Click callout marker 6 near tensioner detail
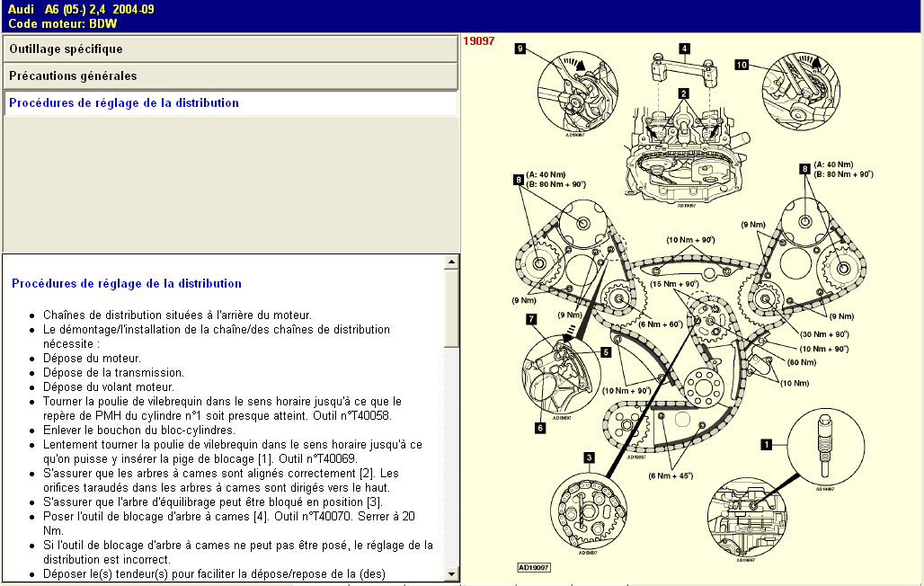This screenshot has height=586, width=924. pos(540,428)
